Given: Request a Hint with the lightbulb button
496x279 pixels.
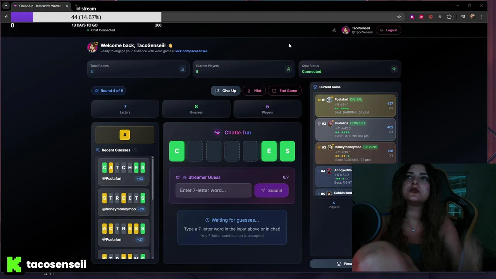Looking at the screenshot, I should pyautogui.click(x=254, y=91).
